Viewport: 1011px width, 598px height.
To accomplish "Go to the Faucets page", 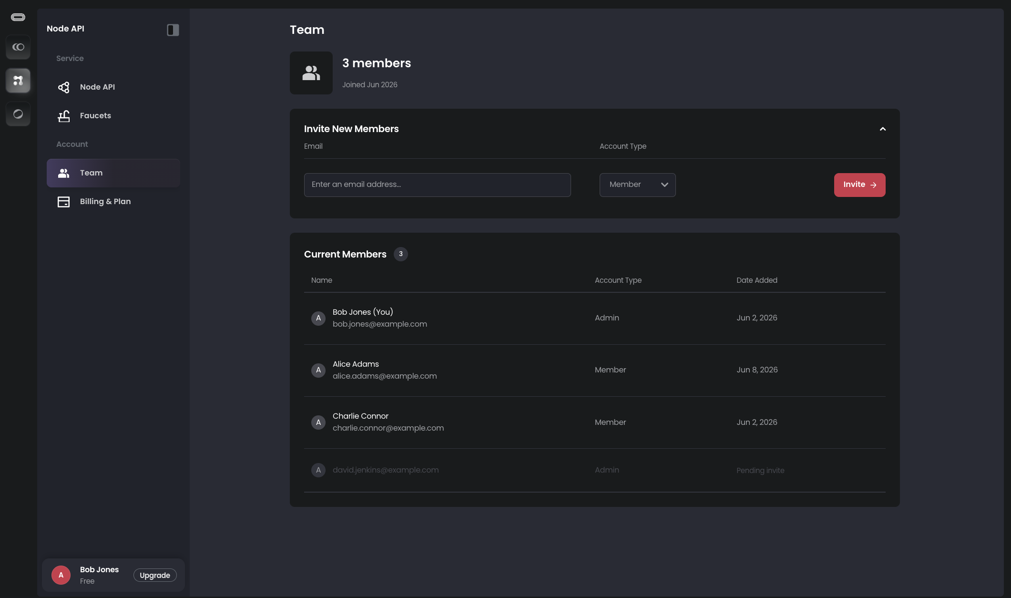I will 113,116.
